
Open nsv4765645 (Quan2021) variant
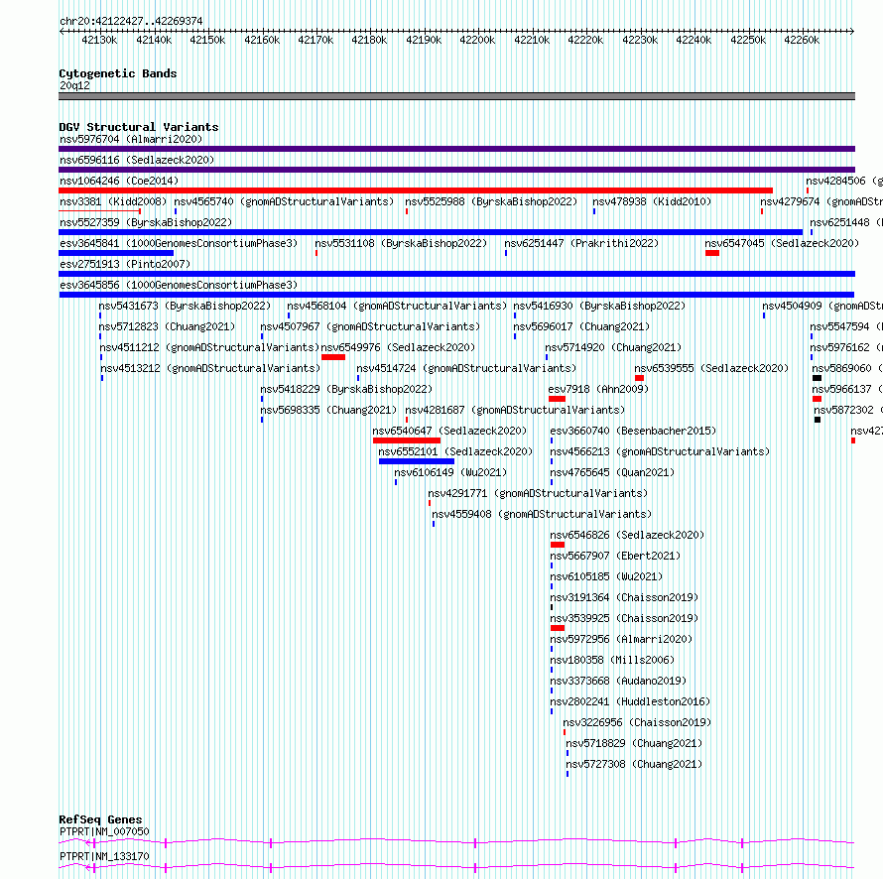pyautogui.click(x=612, y=472)
